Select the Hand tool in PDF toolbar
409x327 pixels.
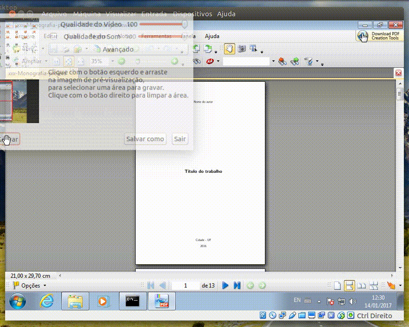point(229,49)
